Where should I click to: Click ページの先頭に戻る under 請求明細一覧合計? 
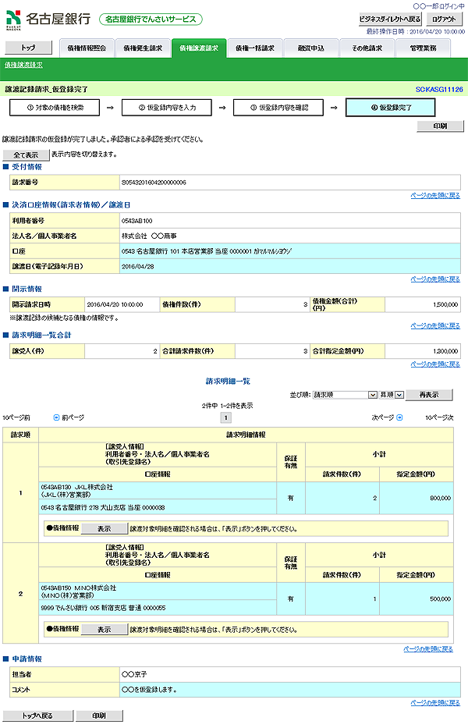(435, 364)
